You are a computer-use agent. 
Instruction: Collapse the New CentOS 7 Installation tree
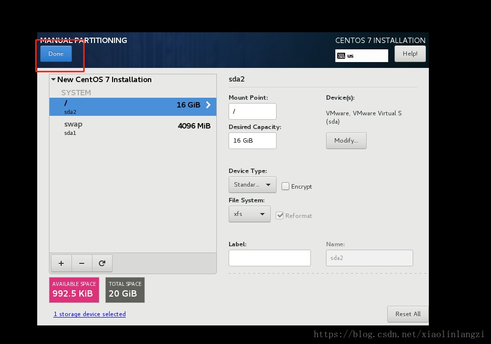point(53,79)
